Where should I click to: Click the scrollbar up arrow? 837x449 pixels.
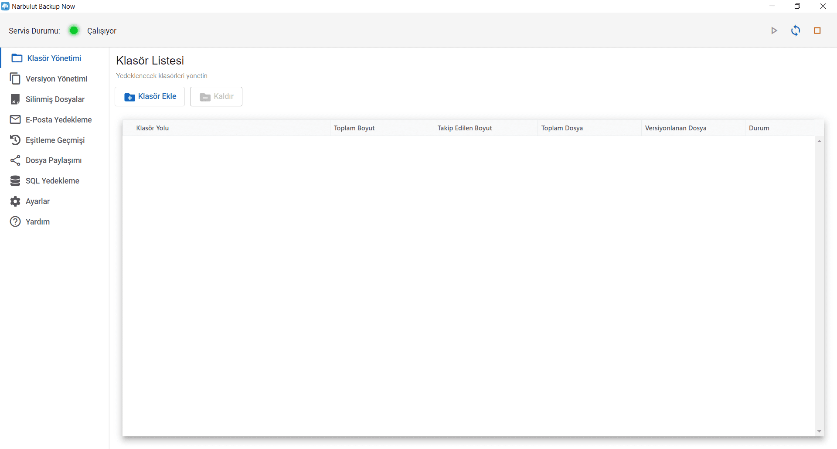tap(820, 141)
